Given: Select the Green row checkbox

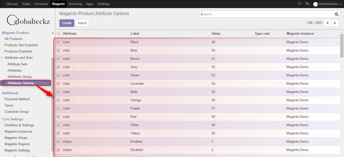Looking at the screenshot, I should pos(58,75).
